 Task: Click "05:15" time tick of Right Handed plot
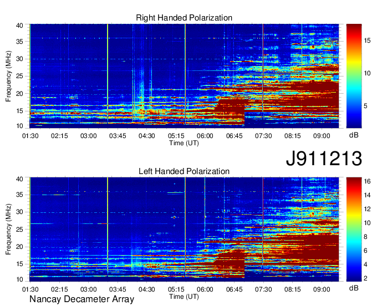(x=176, y=136)
